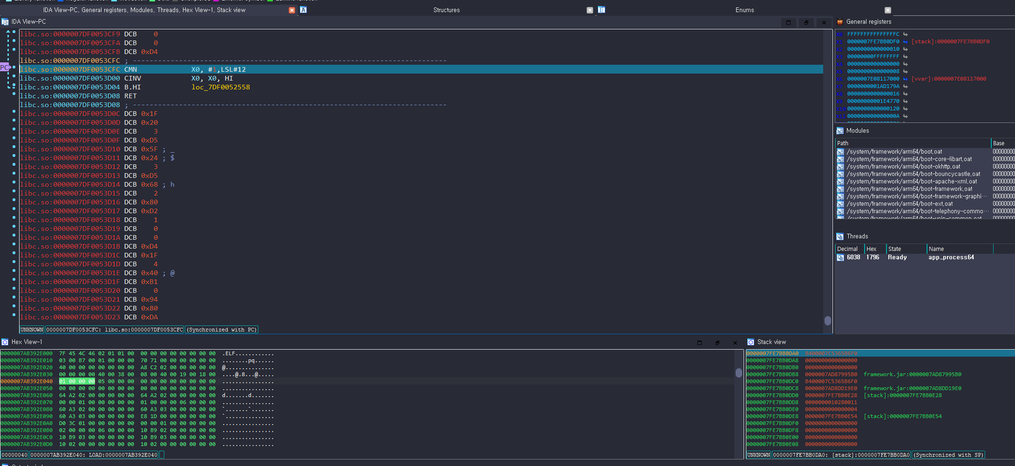Close the IDA View-PC combined tab
This screenshot has width=1015, height=466.
coord(292,10)
